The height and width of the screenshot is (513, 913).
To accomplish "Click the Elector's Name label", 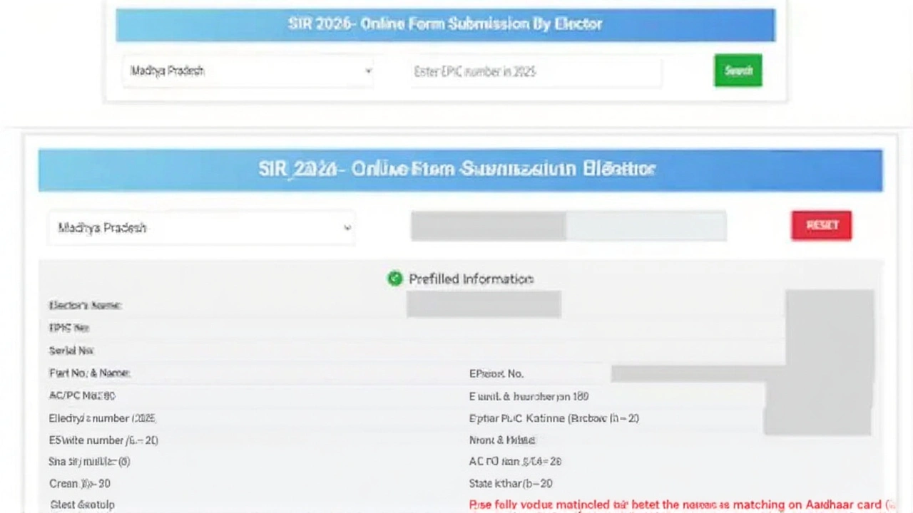I will [85, 305].
